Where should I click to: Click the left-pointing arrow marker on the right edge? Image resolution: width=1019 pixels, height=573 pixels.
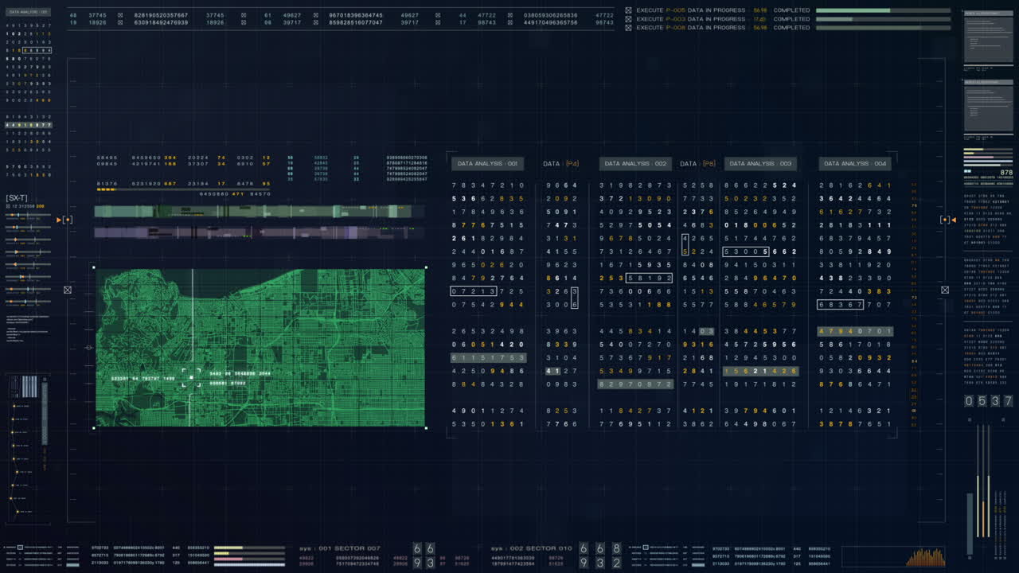click(954, 220)
